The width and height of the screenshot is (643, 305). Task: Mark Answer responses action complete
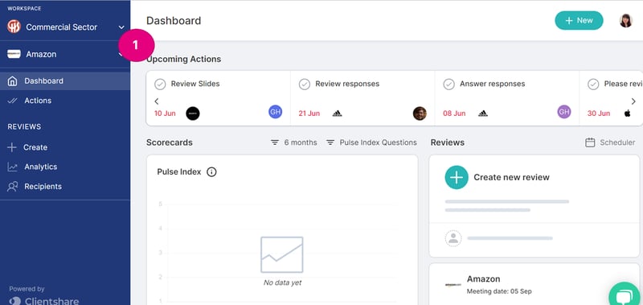(449, 84)
